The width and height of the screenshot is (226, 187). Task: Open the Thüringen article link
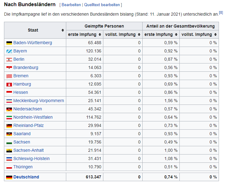pyautogui.click(x=23, y=167)
